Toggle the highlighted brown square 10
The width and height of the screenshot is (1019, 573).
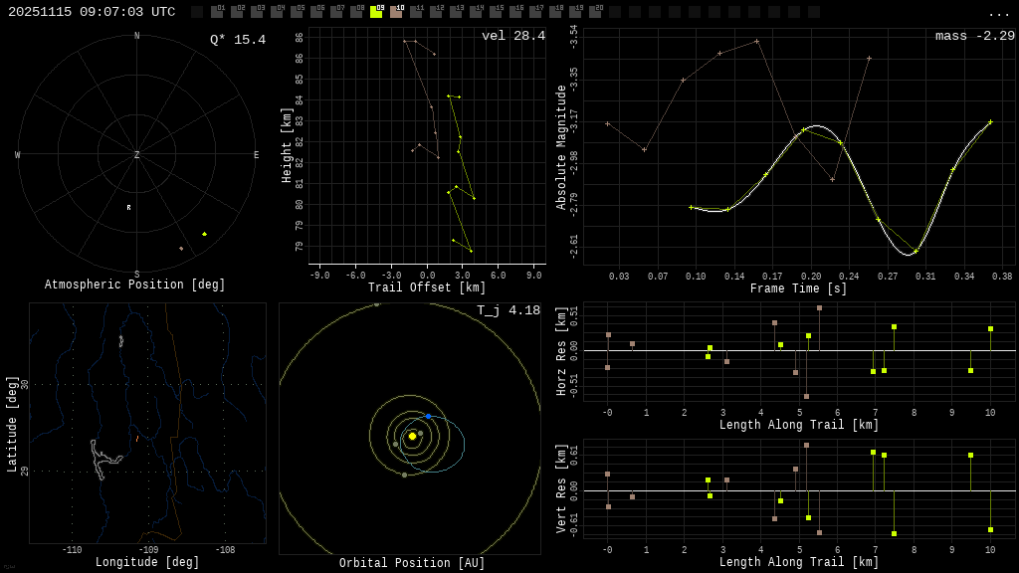click(396, 12)
